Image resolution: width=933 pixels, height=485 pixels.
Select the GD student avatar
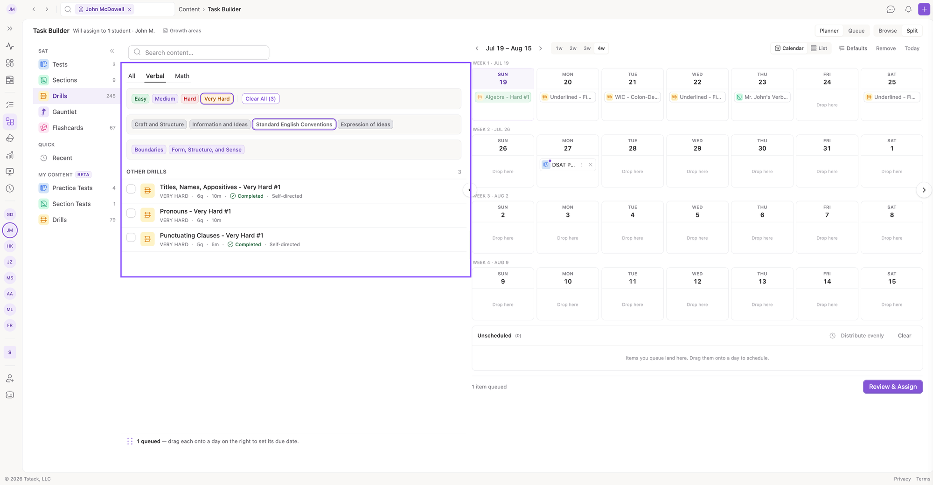[10, 215]
